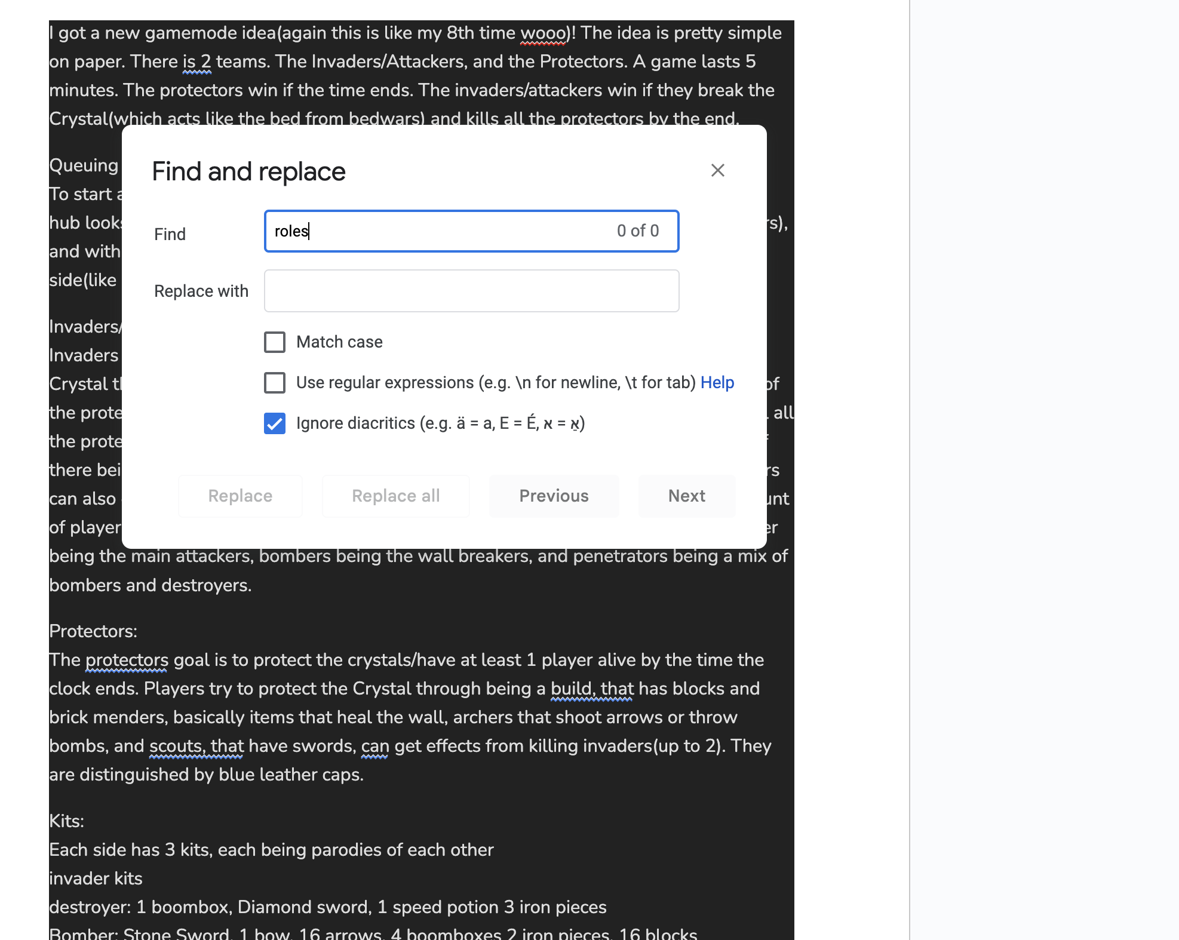Focus the Replace with input field

click(x=471, y=291)
